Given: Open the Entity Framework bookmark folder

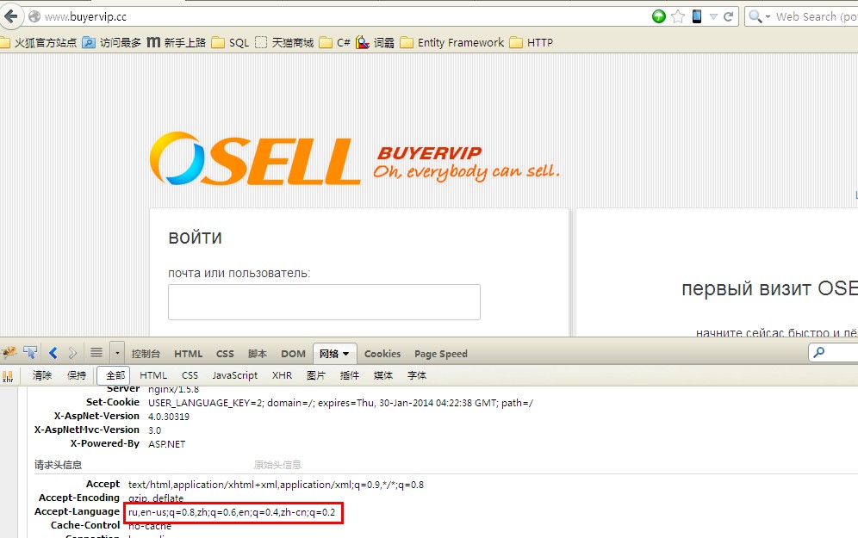Looking at the screenshot, I should tap(452, 43).
